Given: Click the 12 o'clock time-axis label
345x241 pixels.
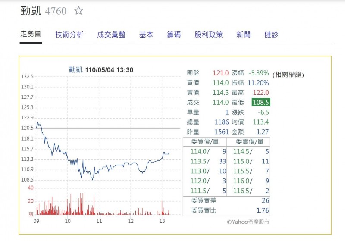Looking at the screenshot, I should click(131, 221).
